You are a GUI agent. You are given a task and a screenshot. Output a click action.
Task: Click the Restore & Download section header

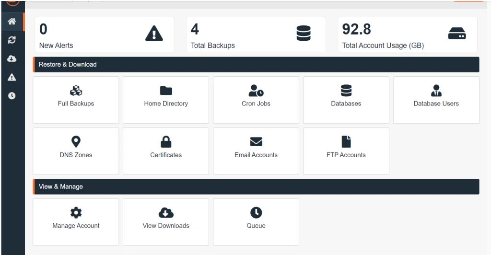click(256, 64)
